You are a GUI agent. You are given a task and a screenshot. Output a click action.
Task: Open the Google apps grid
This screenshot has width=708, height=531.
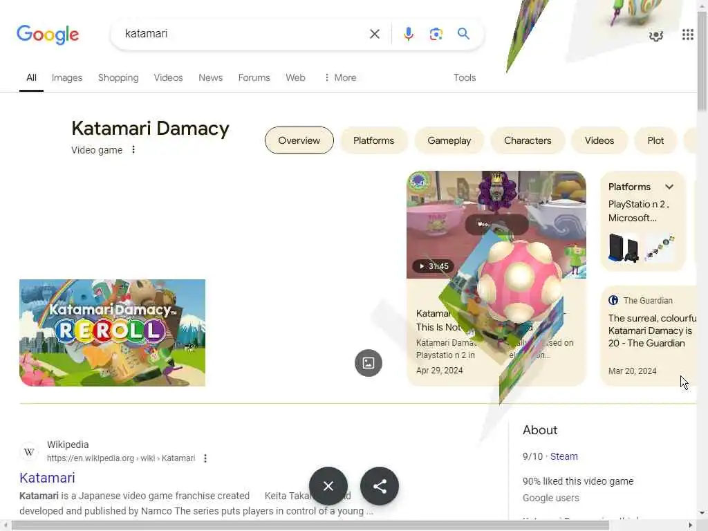687,35
